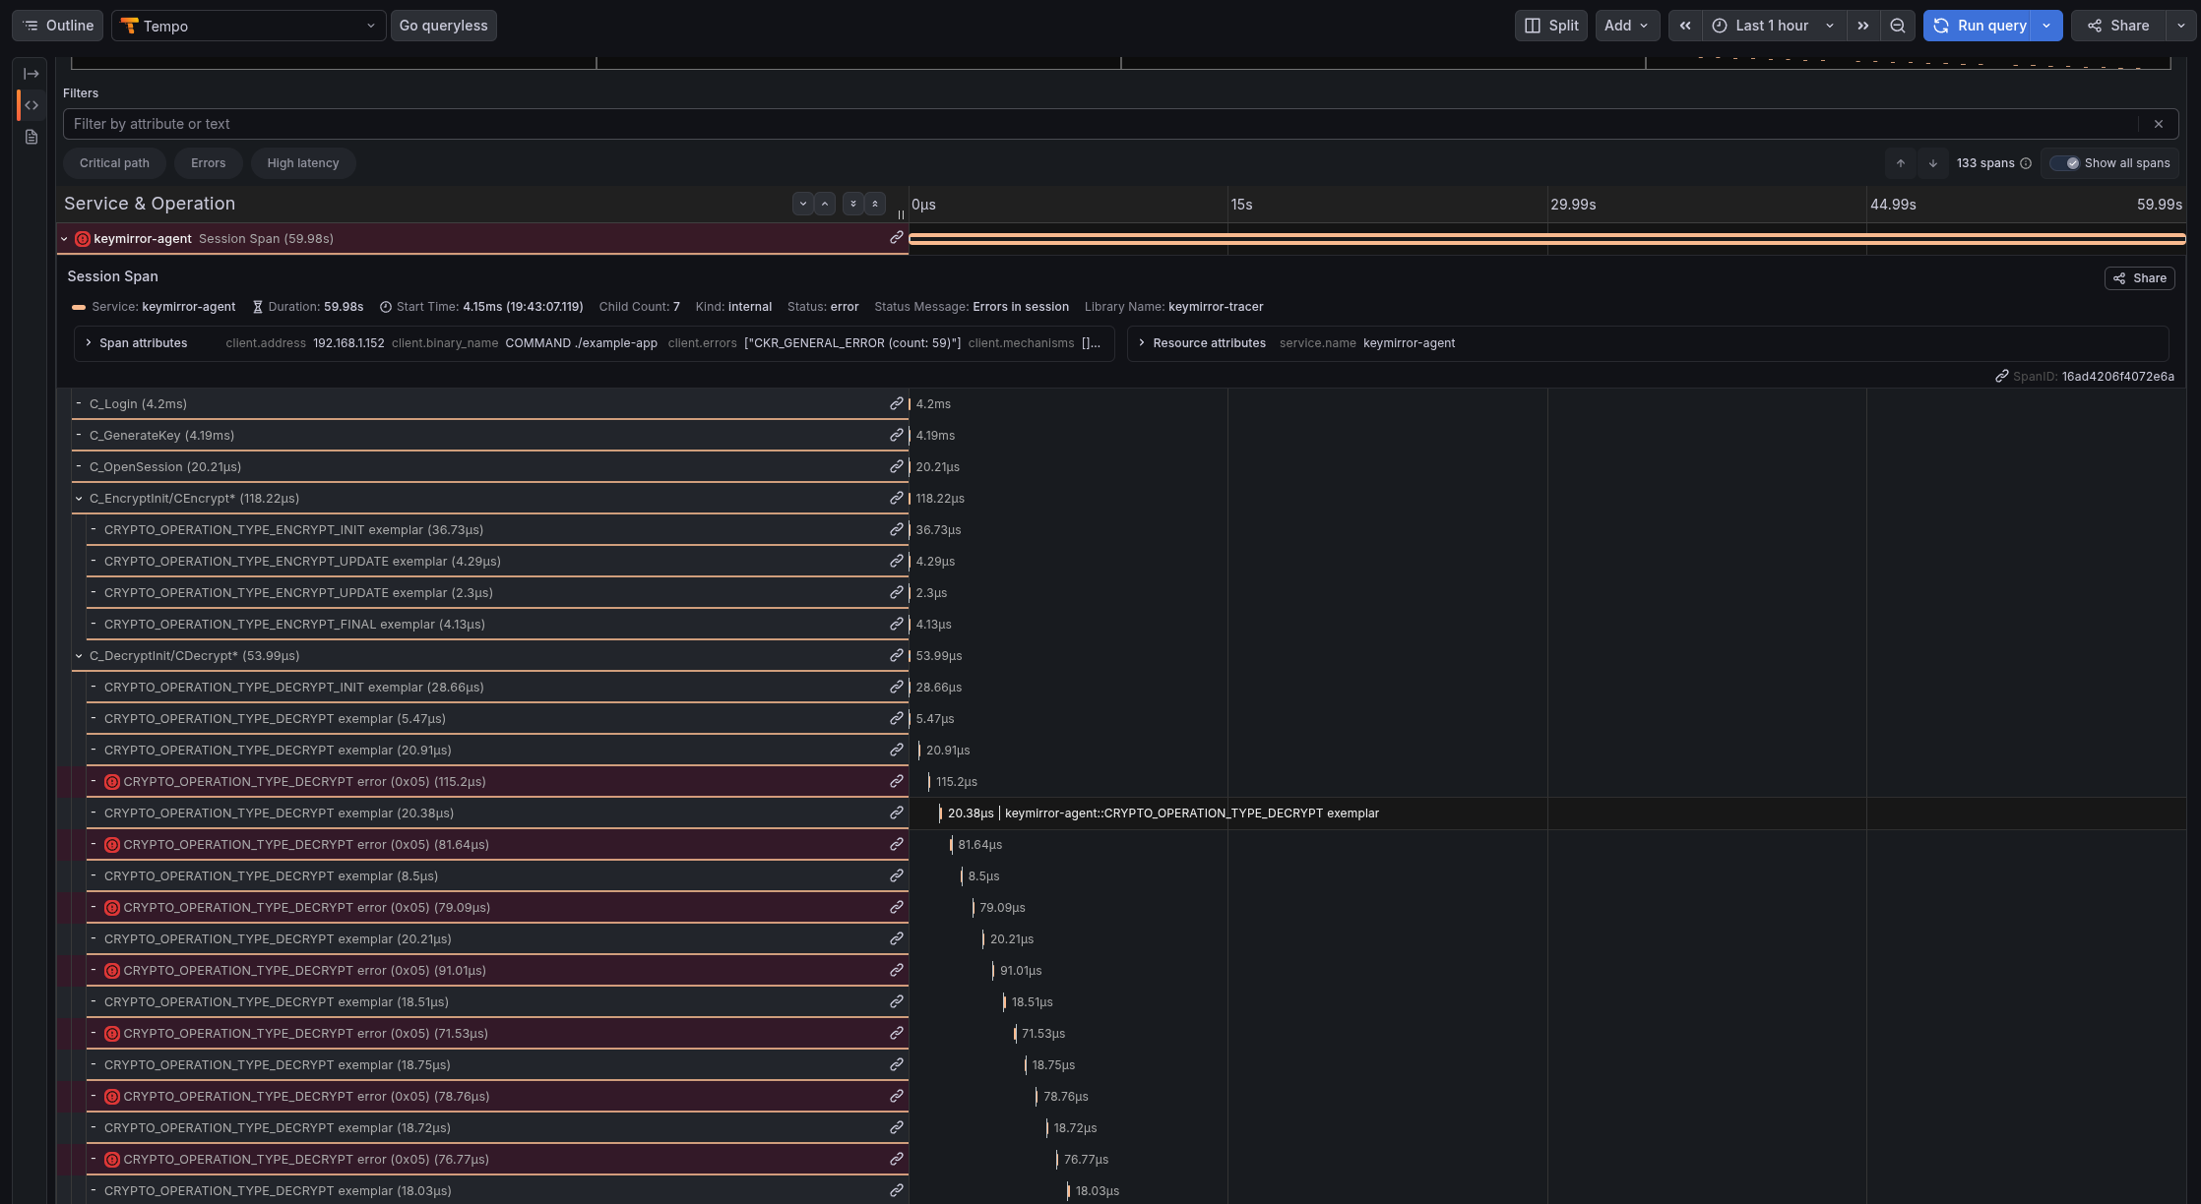
Task: Toggle Errors filter chip
Action: pyautogui.click(x=209, y=163)
